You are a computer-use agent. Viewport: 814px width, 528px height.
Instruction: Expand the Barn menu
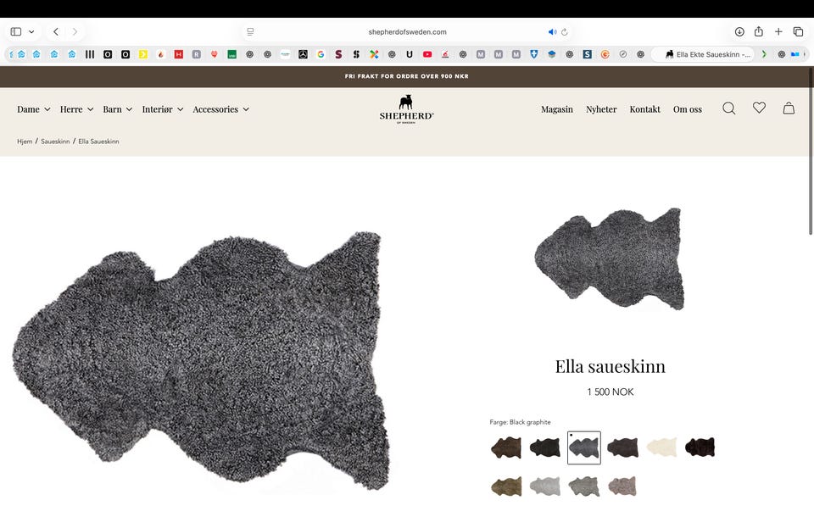(118, 109)
